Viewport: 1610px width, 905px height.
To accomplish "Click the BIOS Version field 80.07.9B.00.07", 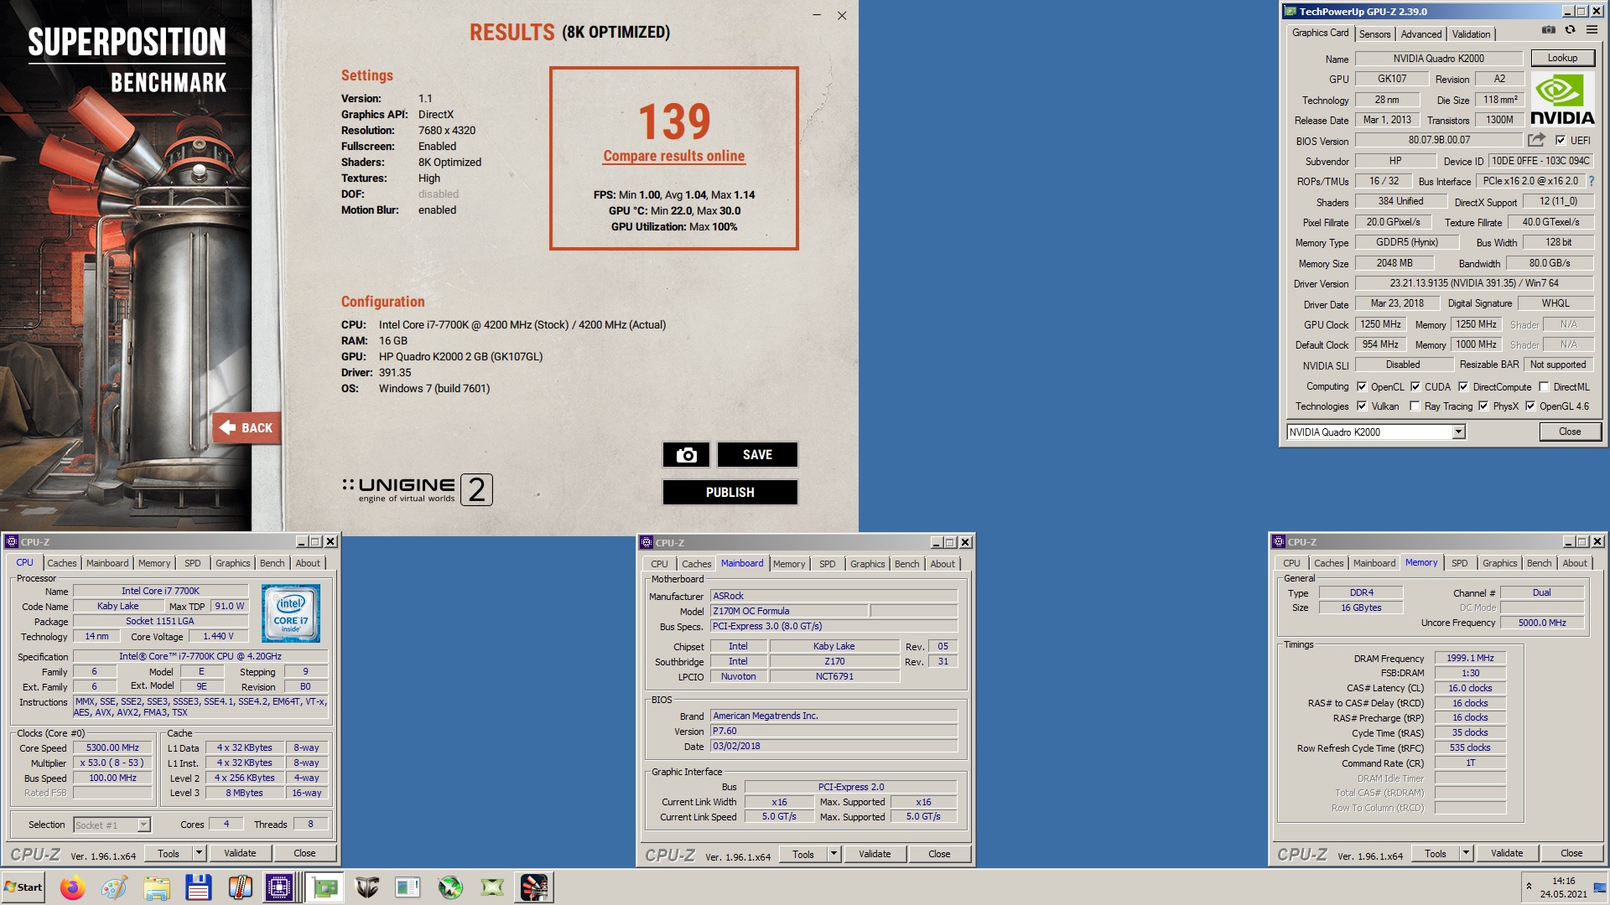I will [x=1438, y=140].
